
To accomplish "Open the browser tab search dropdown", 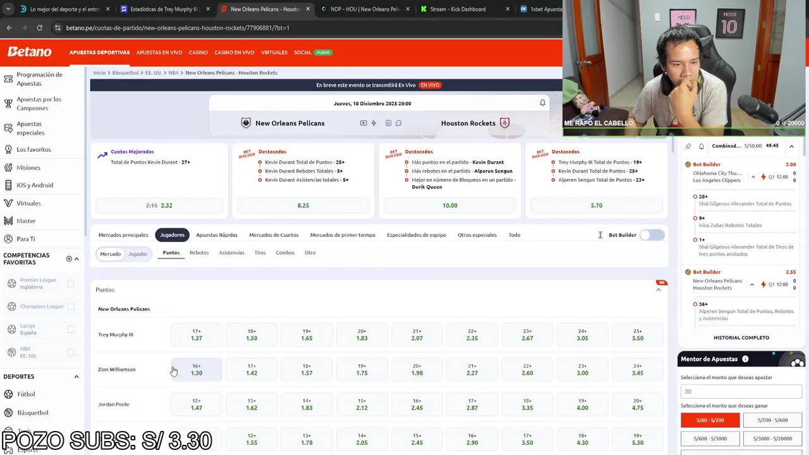I will 9,9.
